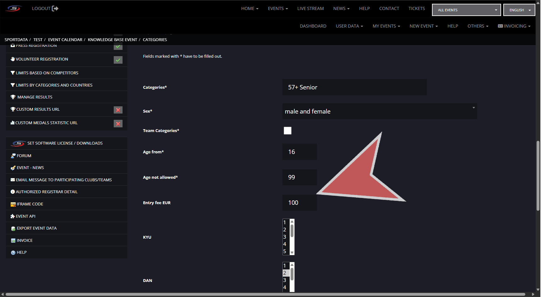
Task: Open the Sex dropdown
Action: coord(379,111)
